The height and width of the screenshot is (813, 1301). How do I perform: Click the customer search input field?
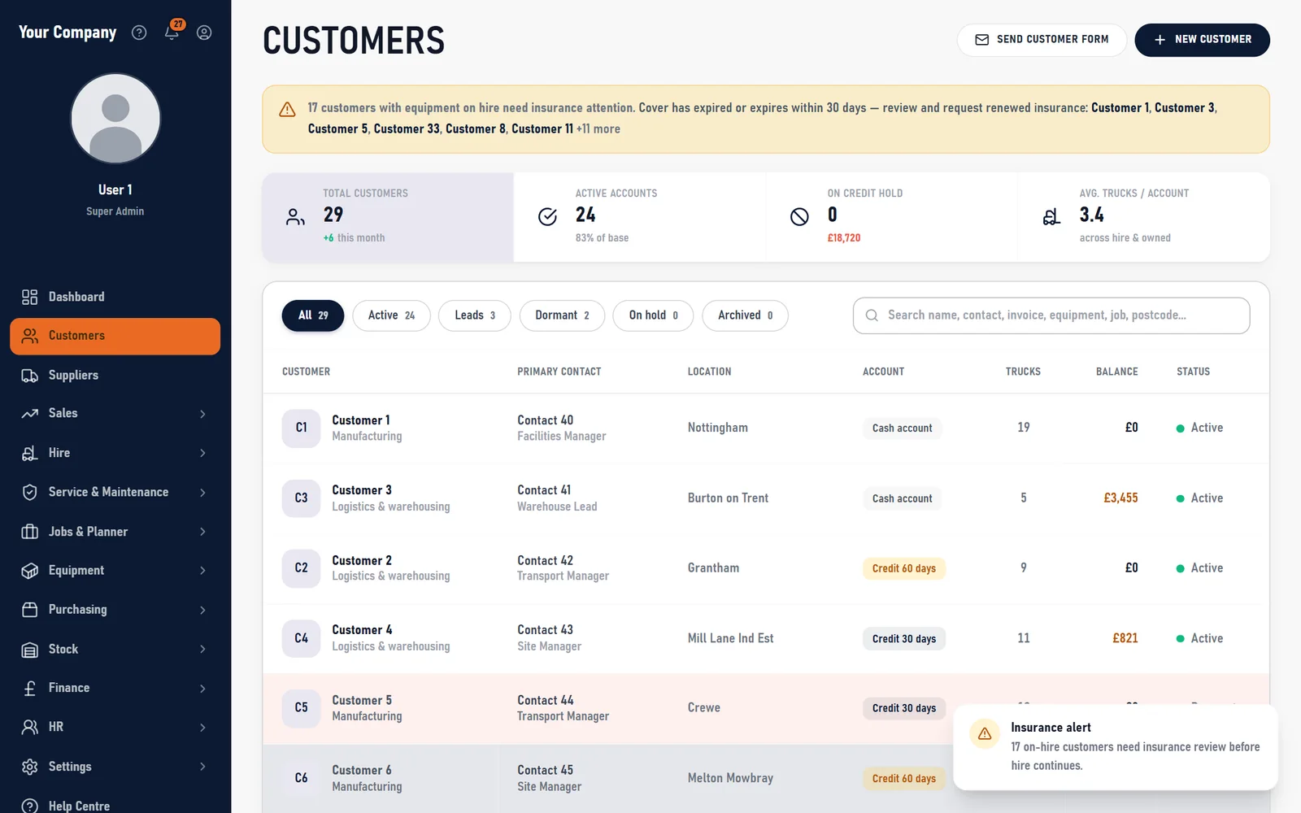click(1051, 315)
